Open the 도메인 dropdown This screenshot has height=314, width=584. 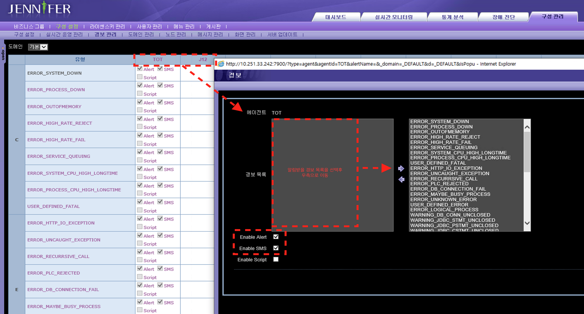pyautogui.click(x=38, y=47)
